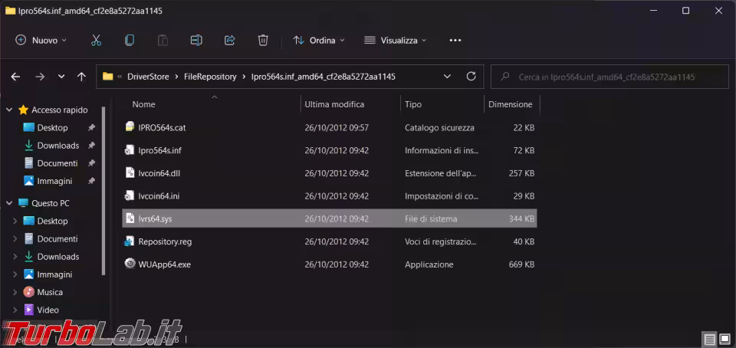
Task: Select Questo PC in sidebar
Action: pyautogui.click(x=51, y=203)
